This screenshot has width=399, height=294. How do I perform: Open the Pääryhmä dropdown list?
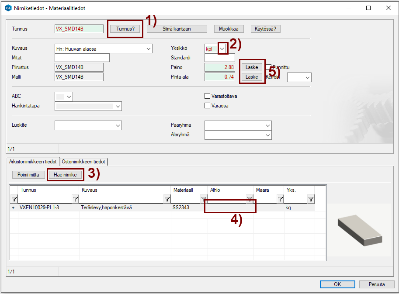pyautogui.click(x=268, y=125)
